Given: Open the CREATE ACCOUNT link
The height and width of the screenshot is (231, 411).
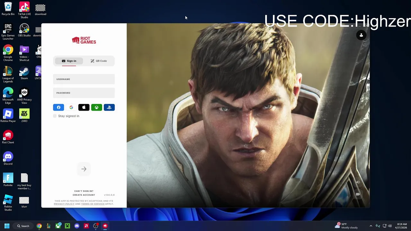Looking at the screenshot, I should (x=84, y=195).
